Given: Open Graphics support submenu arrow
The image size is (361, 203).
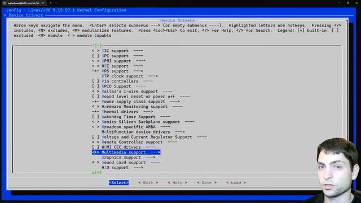Looking at the screenshot, I should click(151, 157).
